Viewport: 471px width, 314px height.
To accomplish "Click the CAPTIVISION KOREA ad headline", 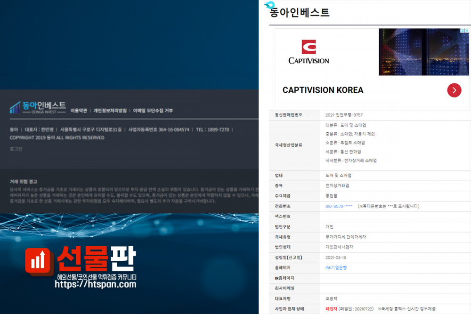I will click(x=323, y=90).
